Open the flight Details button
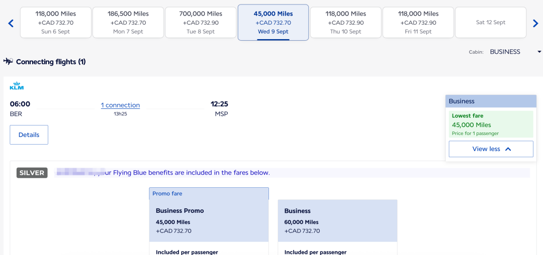 pos(29,135)
